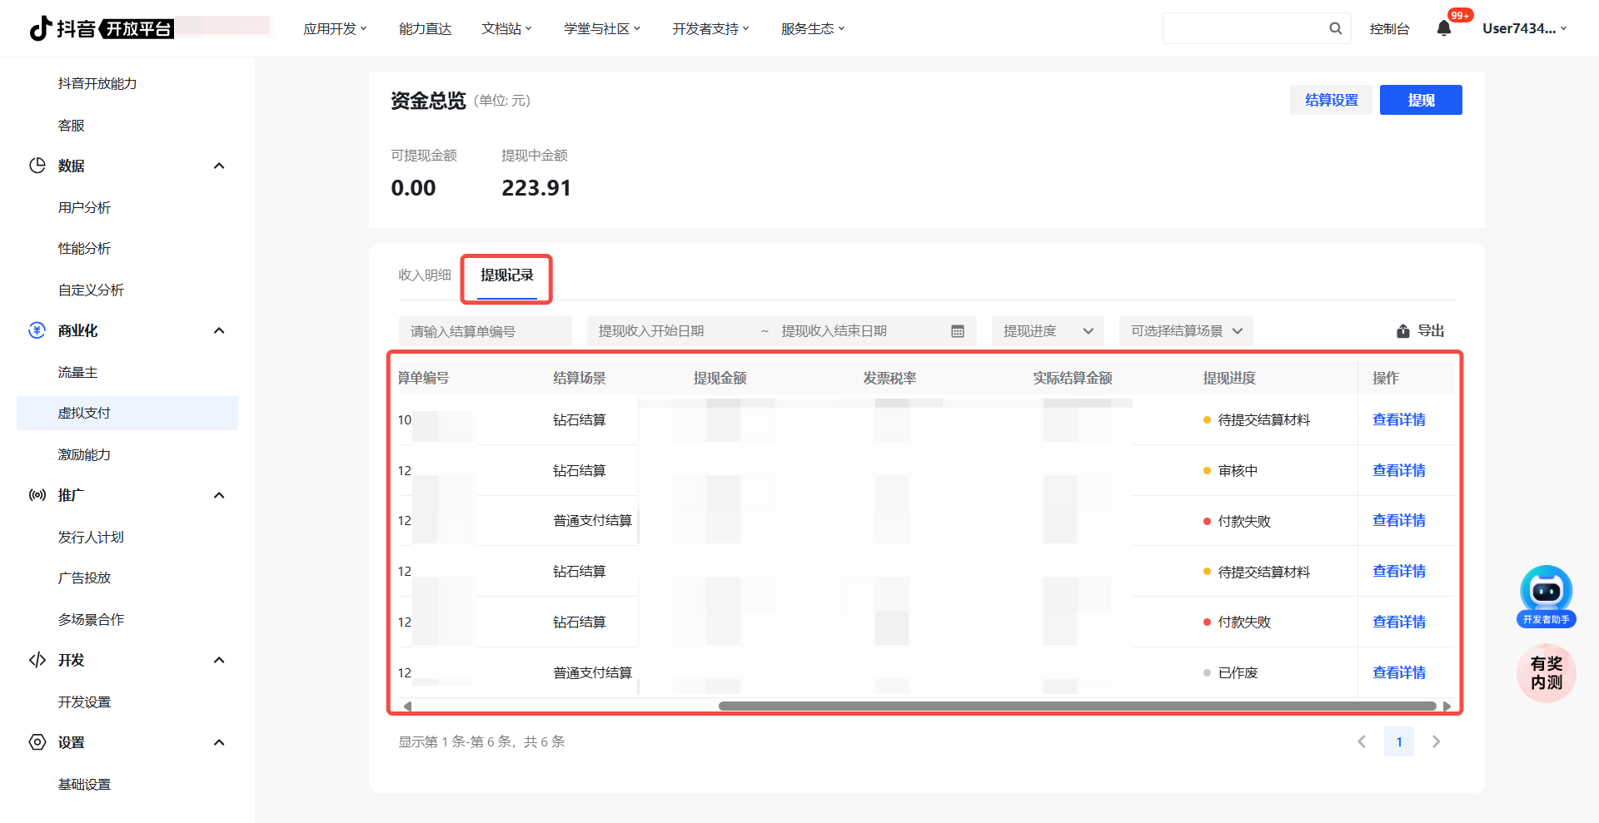Switch to the 收入明细 tab
The image size is (1599, 823).
(425, 275)
